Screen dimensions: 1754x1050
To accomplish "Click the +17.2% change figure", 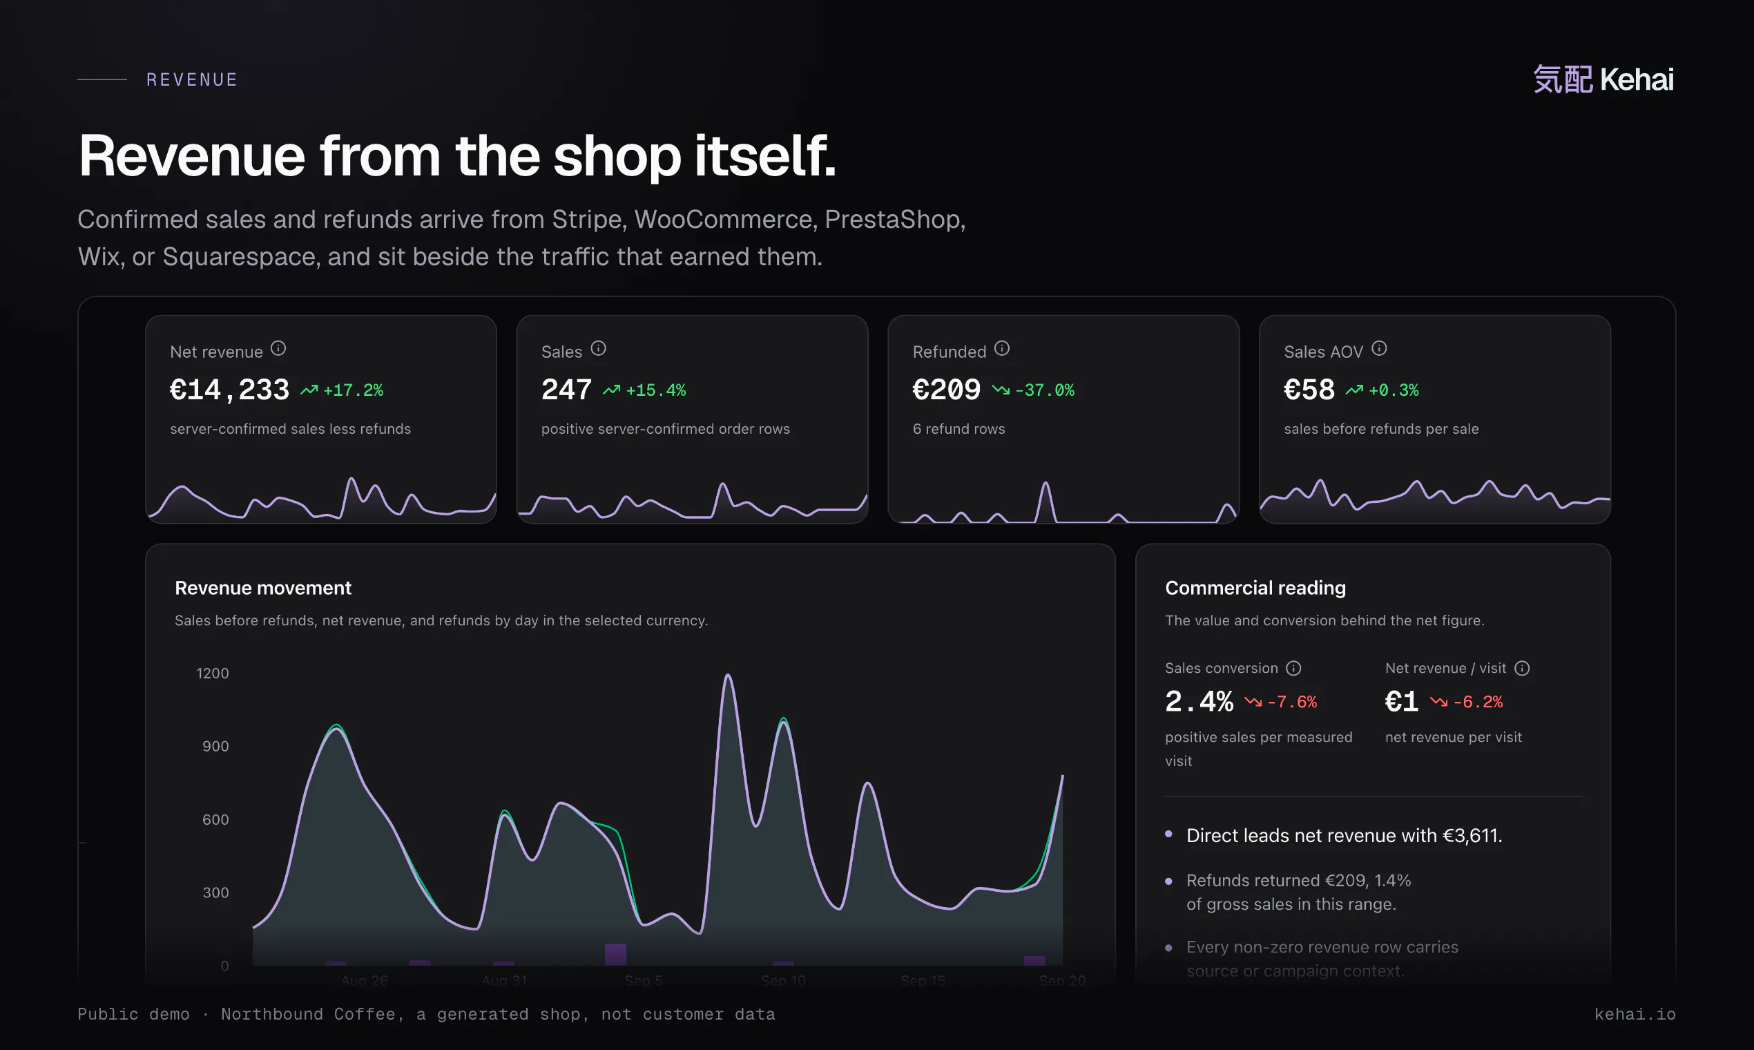I will [x=353, y=390].
